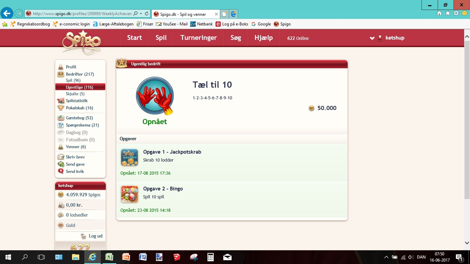Viewport: 470px width, 264px height.
Task: Open the Gæstebog guestbook
Action: point(79,118)
